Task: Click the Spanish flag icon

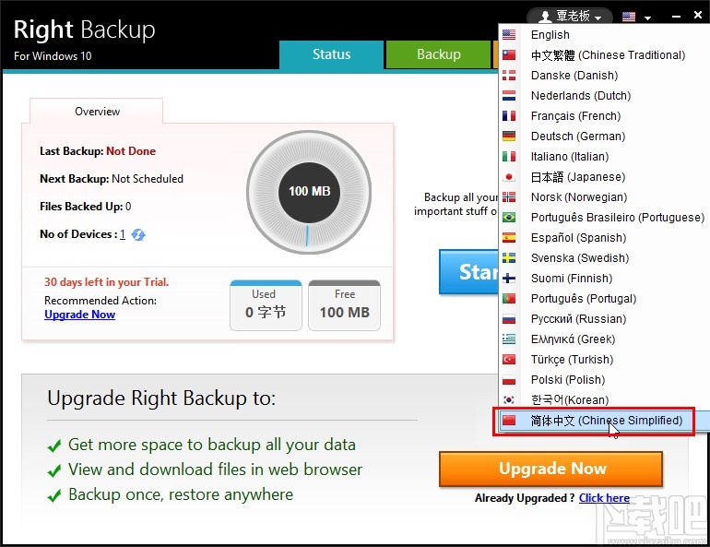Action: [509, 238]
